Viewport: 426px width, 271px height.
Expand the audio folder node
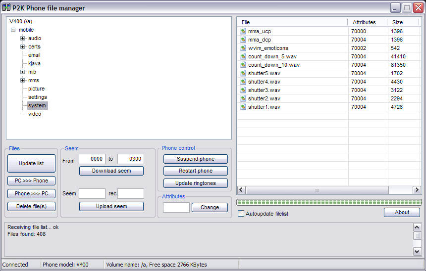(x=23, y=38)
